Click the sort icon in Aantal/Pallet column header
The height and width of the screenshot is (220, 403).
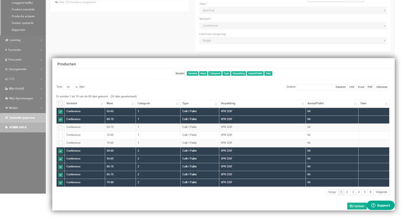(355, 104)
